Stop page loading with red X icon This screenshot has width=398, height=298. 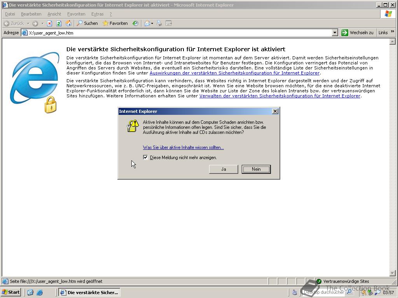(x=49, y=23)
